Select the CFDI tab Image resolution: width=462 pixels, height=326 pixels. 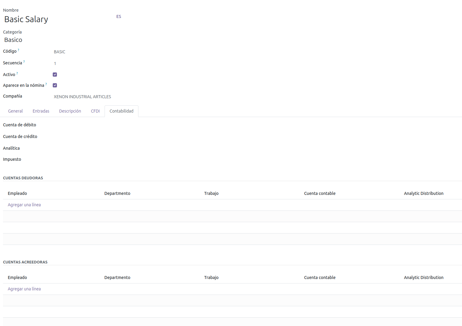tap(95, 111)
